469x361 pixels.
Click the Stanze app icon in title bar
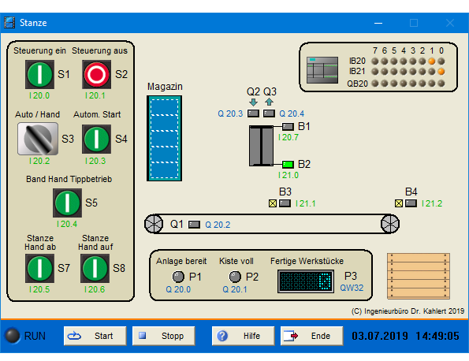[9, 23]
